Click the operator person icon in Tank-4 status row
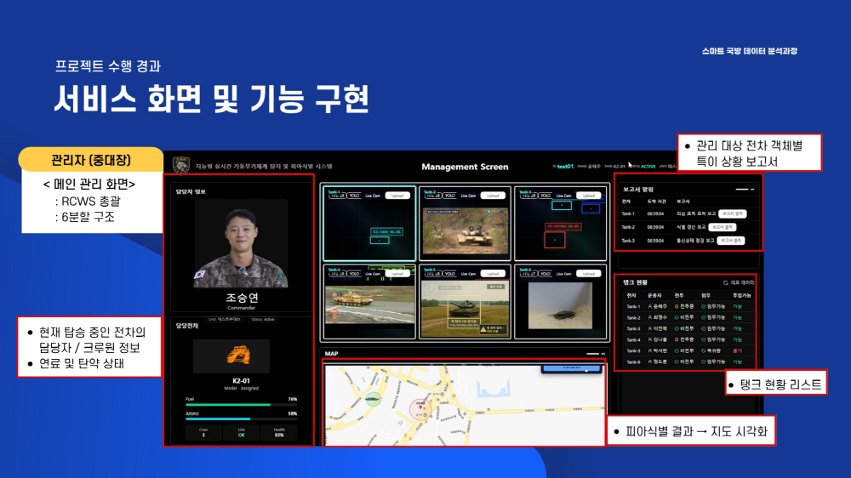The width and height of the screenshot is (851, 478). 649,339
